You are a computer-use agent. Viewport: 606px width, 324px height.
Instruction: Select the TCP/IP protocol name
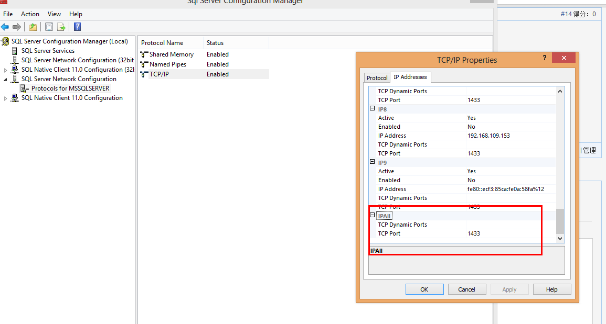tap(159, 74)
